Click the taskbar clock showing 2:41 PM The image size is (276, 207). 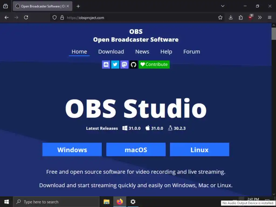[x=253, y=199]
